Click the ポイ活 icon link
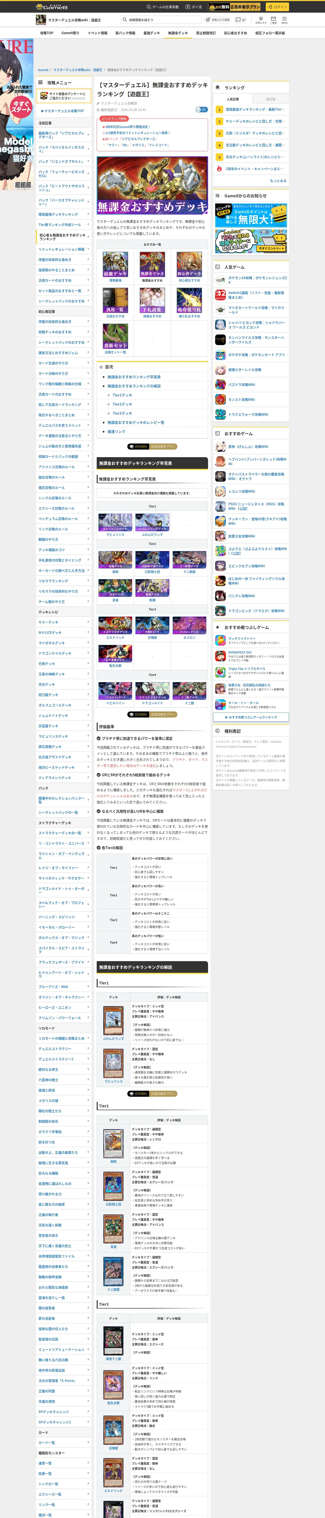Screen dimensions: 325x1518 (193, 7)
